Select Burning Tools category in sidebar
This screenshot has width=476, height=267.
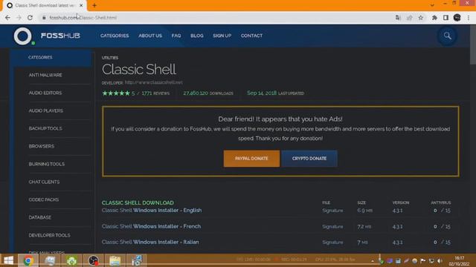pos(46,164)
